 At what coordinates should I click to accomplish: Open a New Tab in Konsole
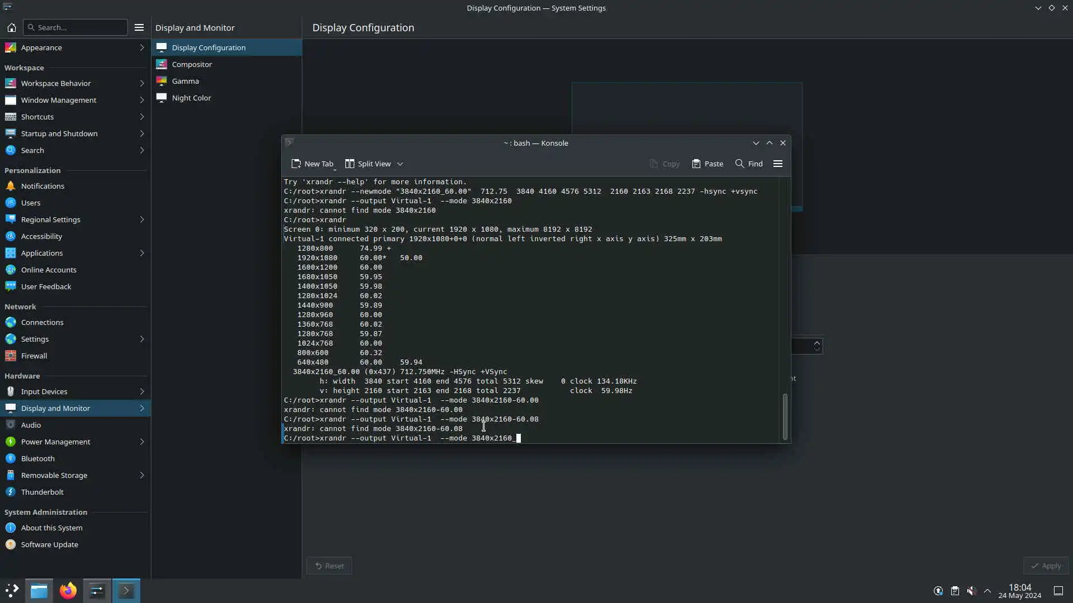[312, 164]
